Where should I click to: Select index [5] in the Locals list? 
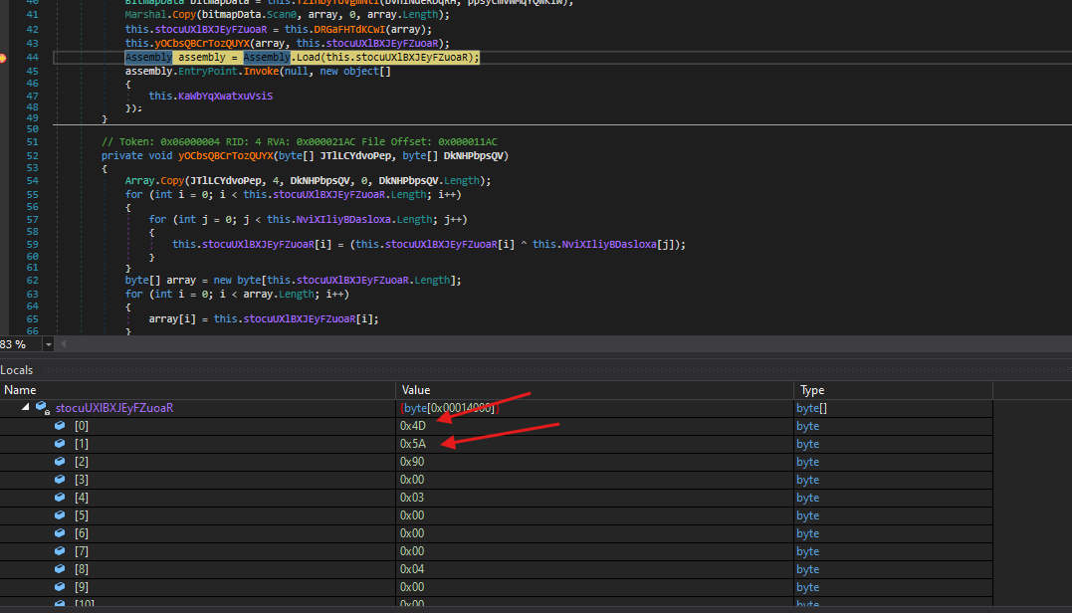coord(82,515)
